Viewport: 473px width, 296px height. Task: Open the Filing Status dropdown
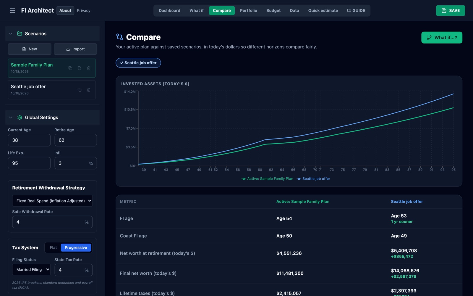pos(31,270)
